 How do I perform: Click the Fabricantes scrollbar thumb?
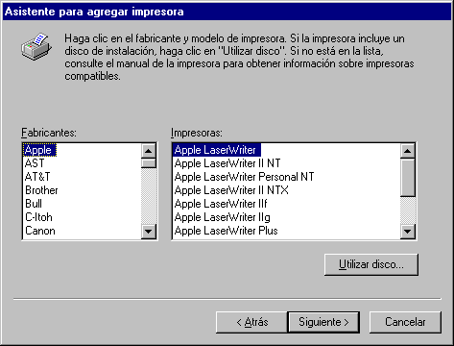[149, 163]
